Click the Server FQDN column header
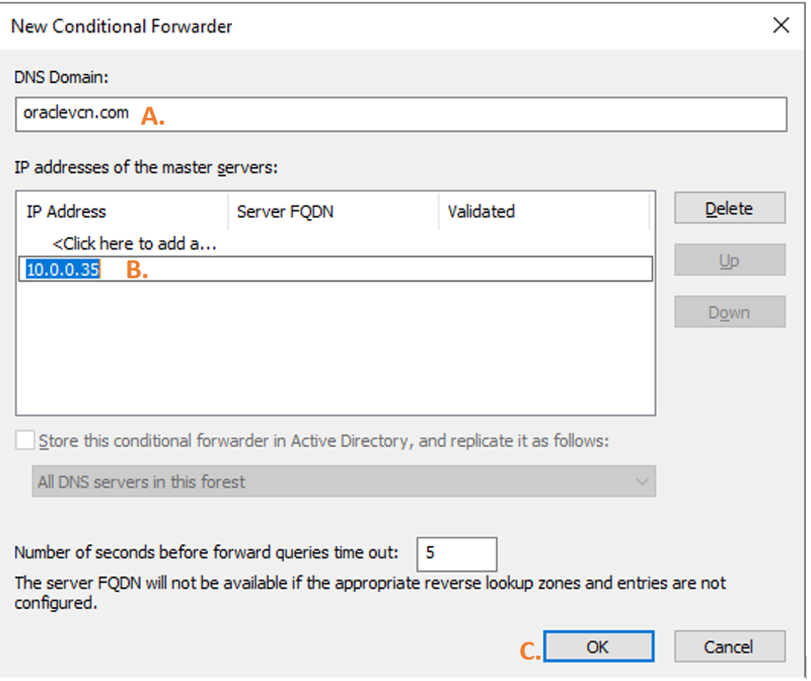This screenshot has width=811, height=681. (x=287, y=211)
